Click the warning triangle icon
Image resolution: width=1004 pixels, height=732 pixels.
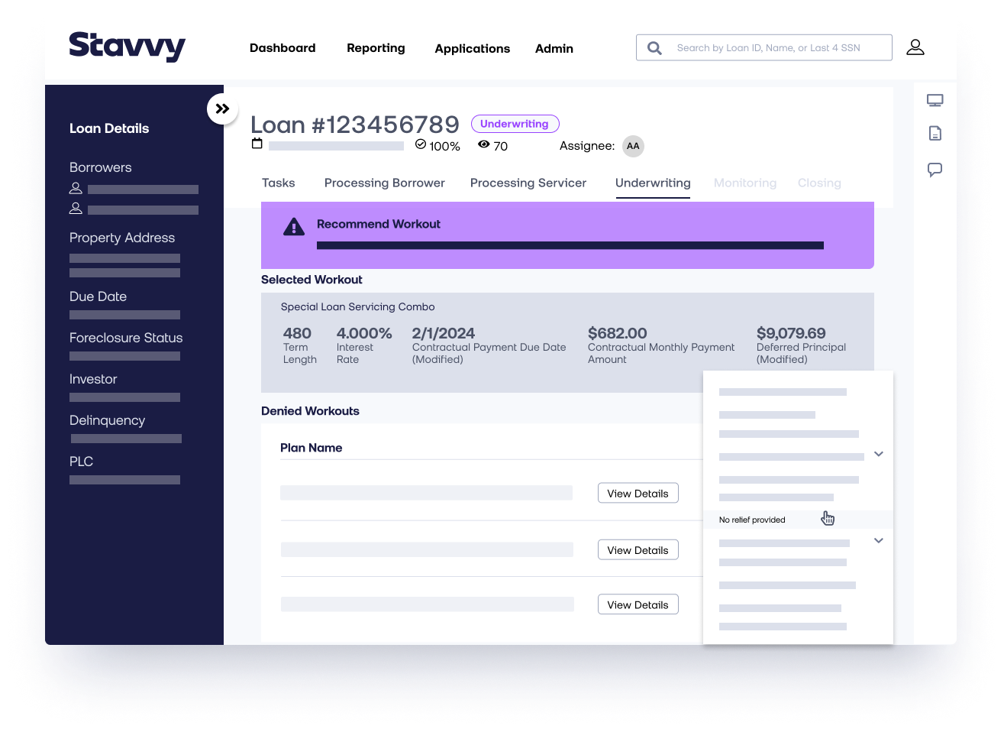pos(294,227)
